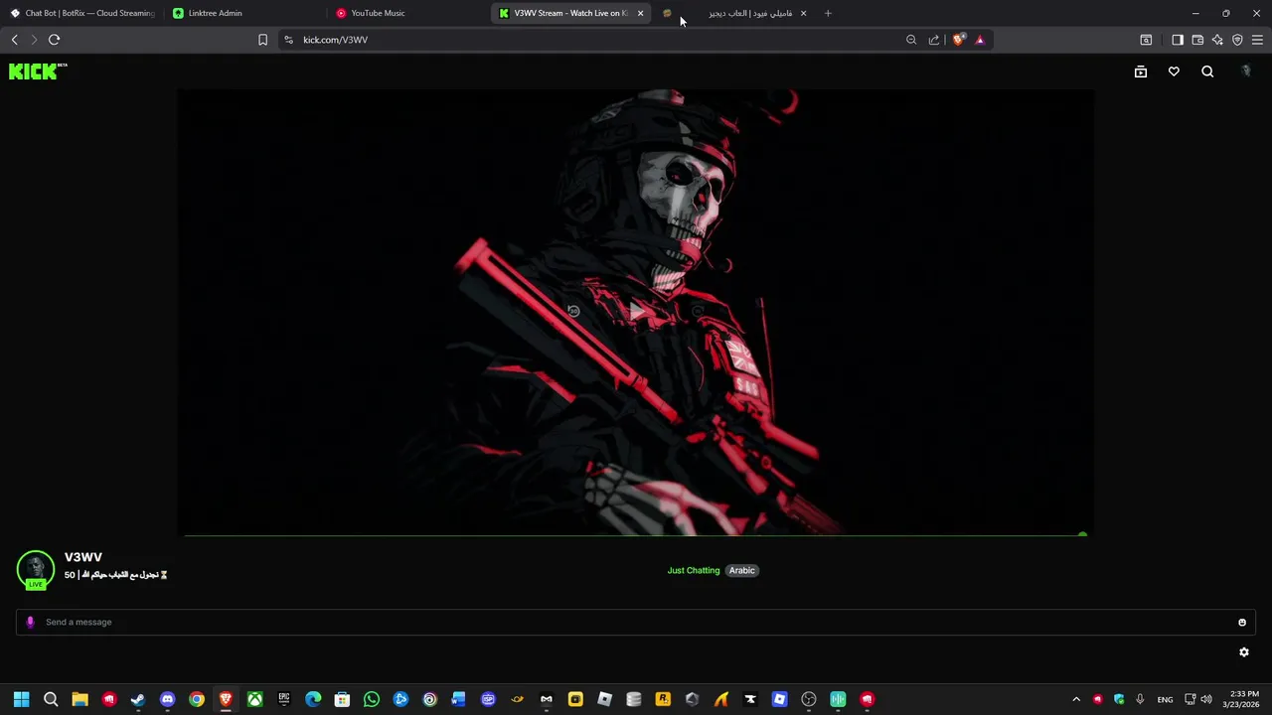Open WhatsApp from the taskbar
This screenshot has width=1272, height=715.
[372, 699]
